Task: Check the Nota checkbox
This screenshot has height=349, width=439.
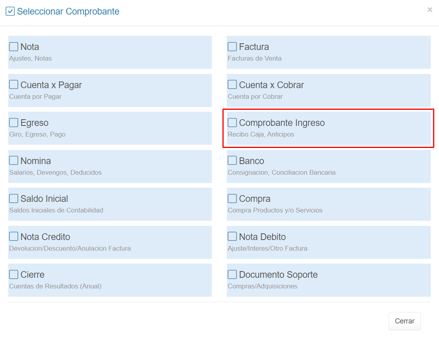Action: [x=14, y=47]
